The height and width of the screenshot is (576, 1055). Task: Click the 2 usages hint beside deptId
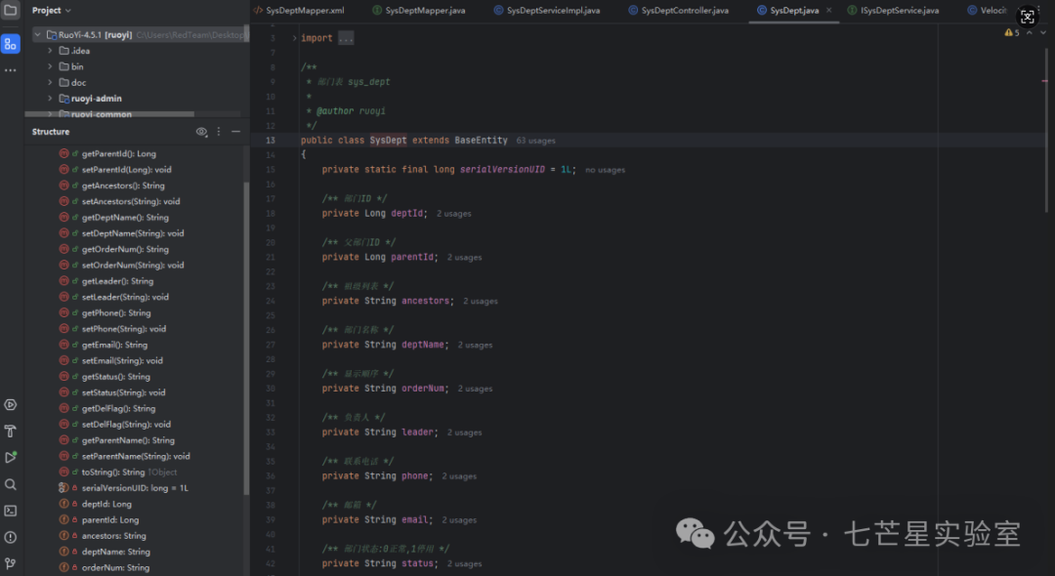(x=453, y=214)
